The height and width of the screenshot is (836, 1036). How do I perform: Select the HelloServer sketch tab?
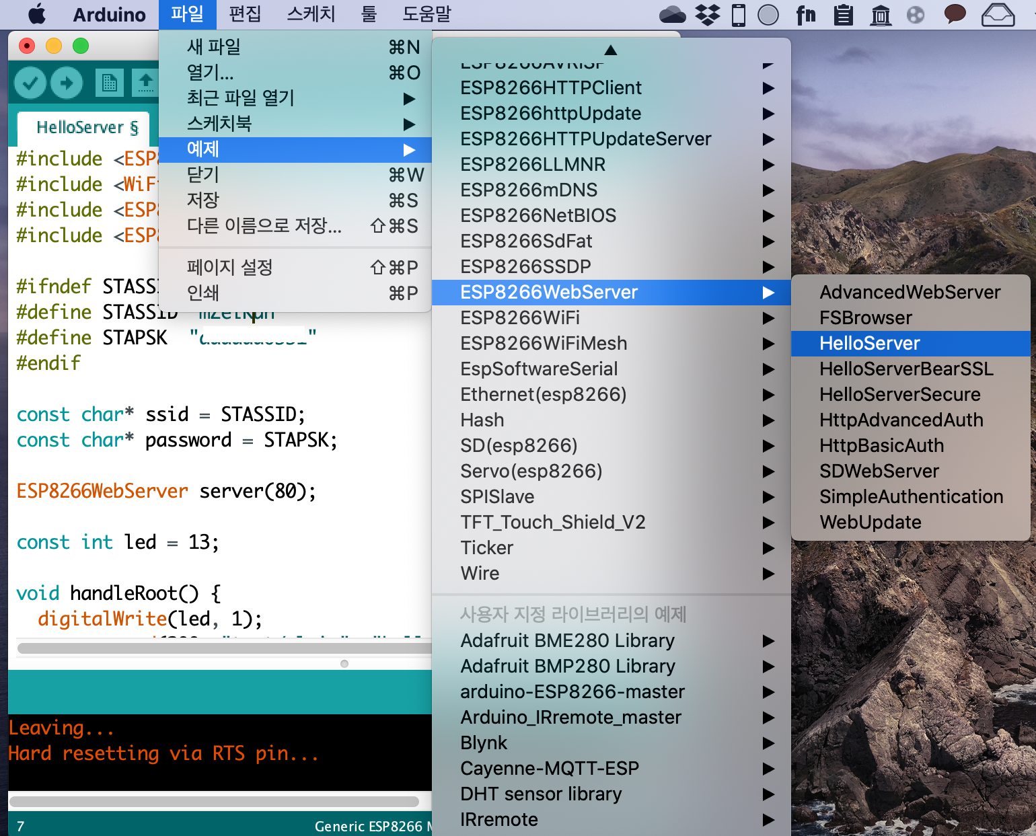[x=83, y=128]
